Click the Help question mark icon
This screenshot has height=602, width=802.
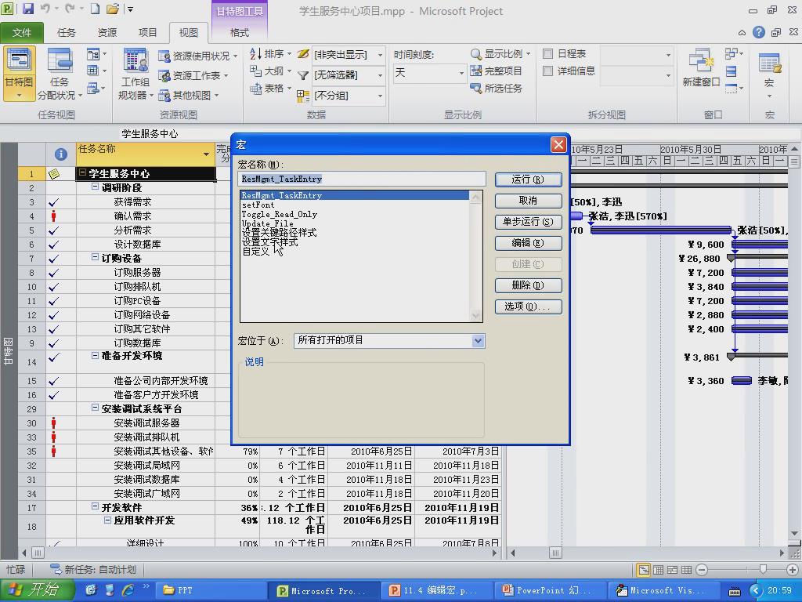[758, 32]
